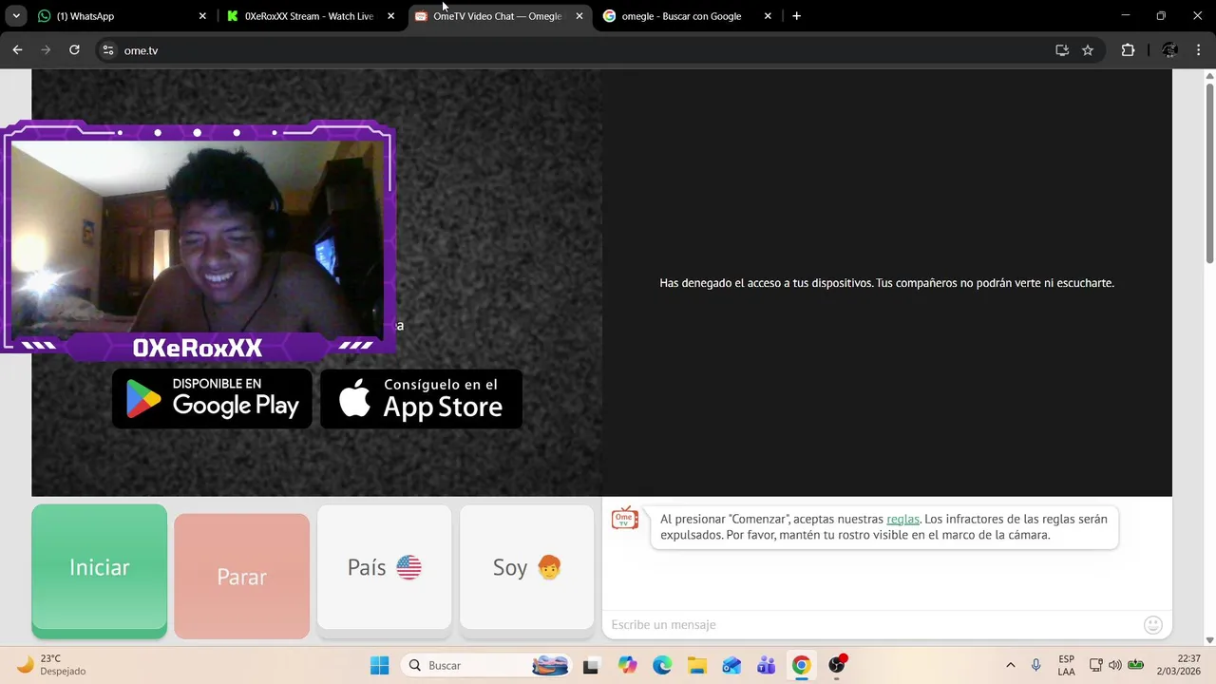Open the weather widget 23°C Despejado

pyautogui.click(x=52, y=665)
